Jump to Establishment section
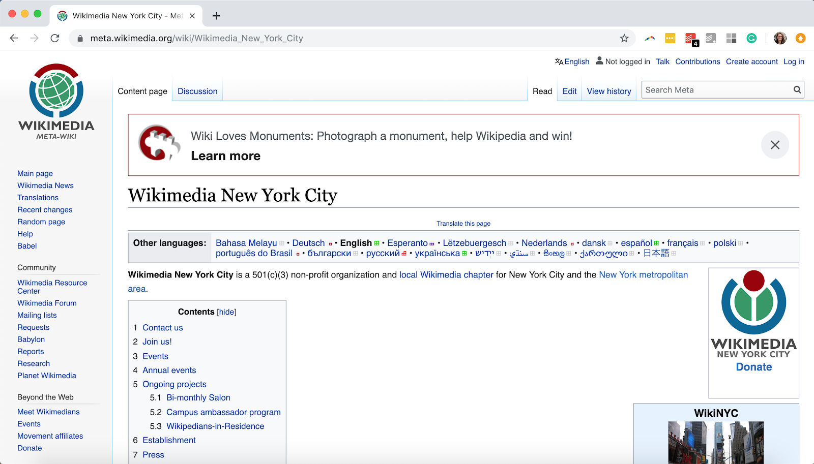This screenshot has height=464, width=814. click(169, 440)
